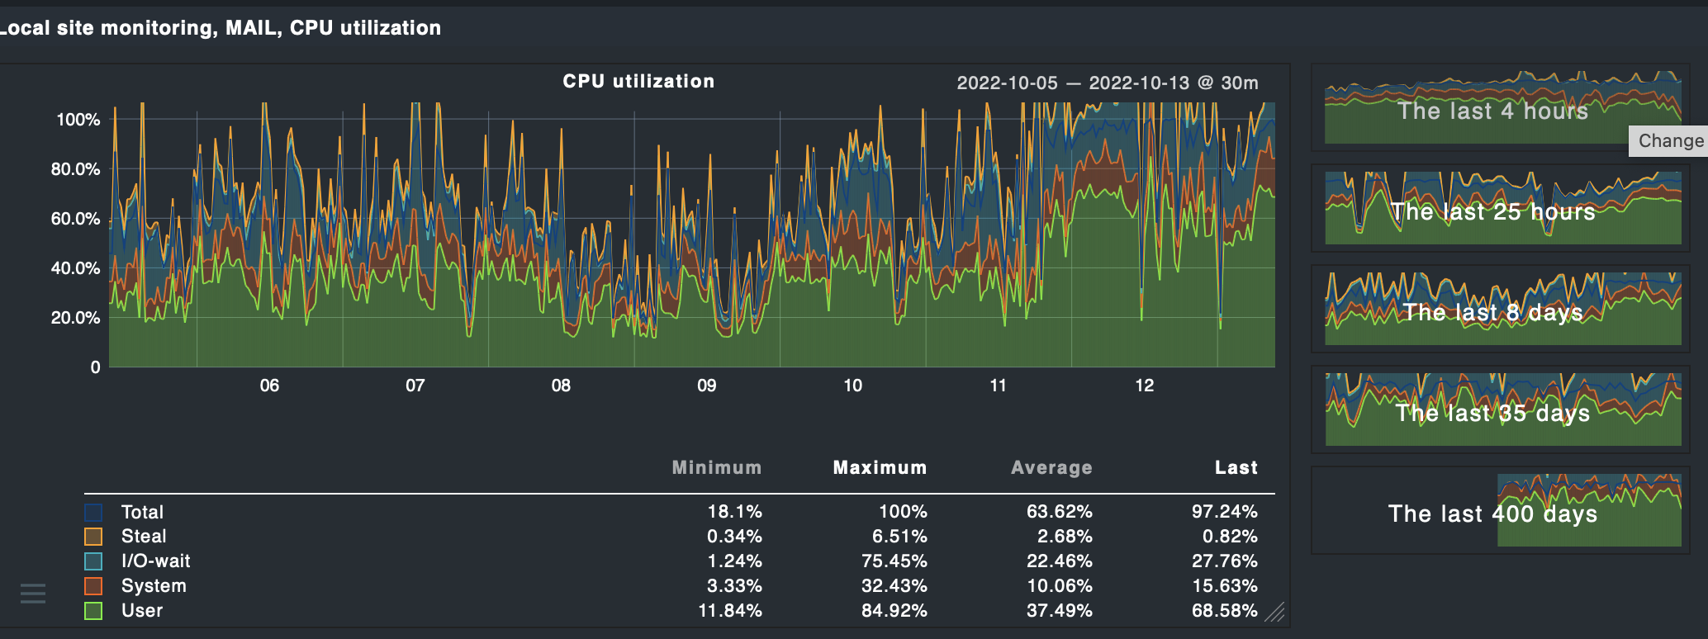Click the Last column header
Viewport: 1708px width, 639px height.
pos(1236,468)
